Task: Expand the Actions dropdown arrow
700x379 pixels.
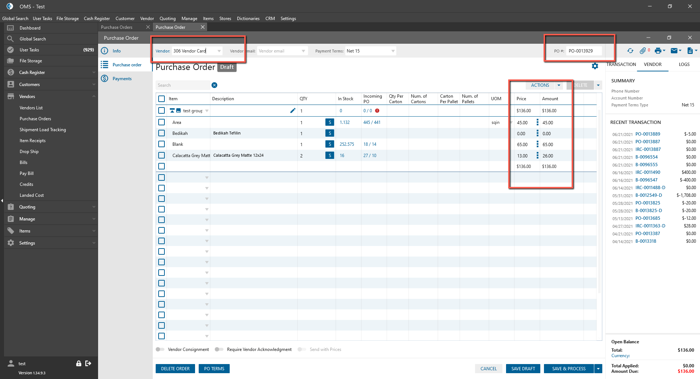Action: pos(559,85)
